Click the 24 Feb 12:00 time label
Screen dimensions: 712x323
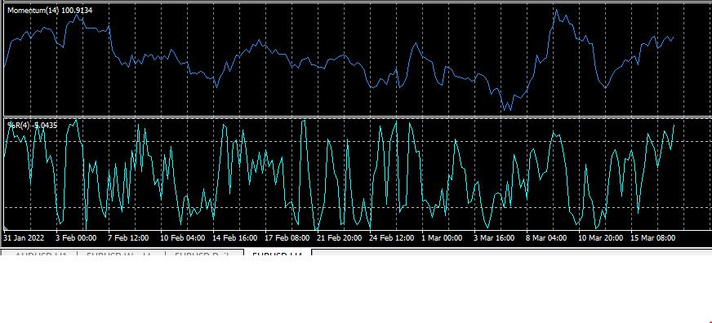pos(391,237)
